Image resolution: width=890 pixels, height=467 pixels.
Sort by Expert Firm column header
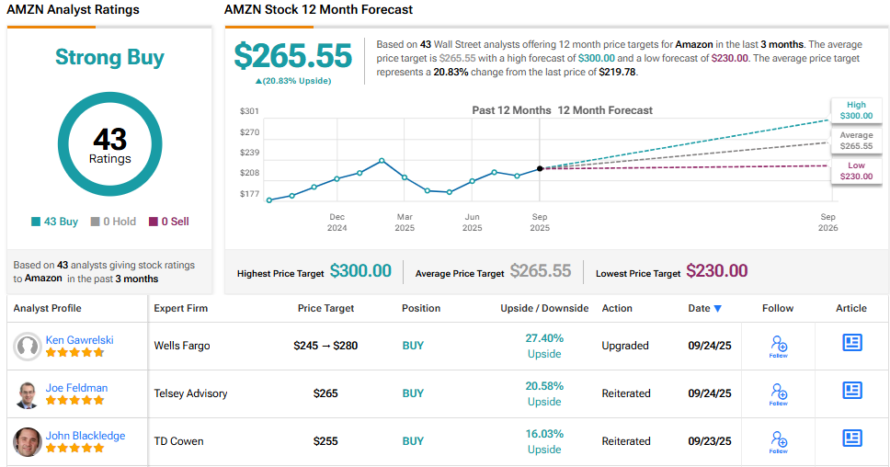coord(180,308)
